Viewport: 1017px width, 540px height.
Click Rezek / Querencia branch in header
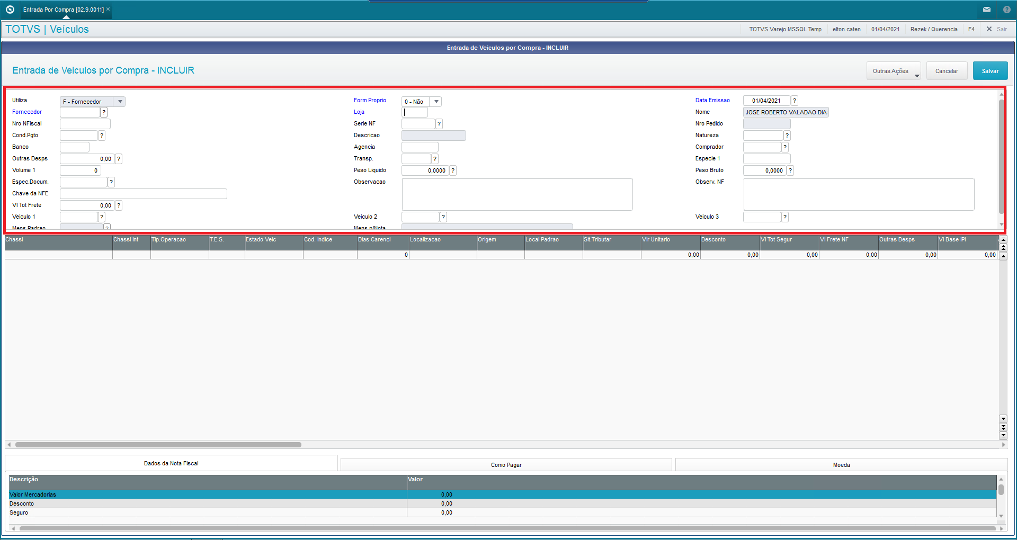pyautogui.click(x=934, y=29)
